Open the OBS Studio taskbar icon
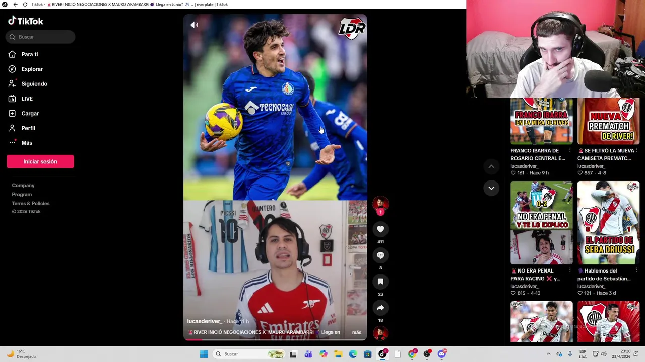This screenshot has height=362, width=645. tap(427, 354)
